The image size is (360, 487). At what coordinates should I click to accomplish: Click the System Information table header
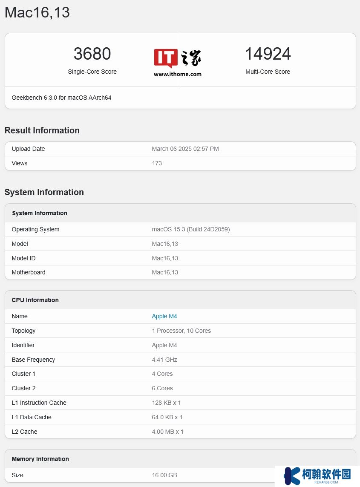click(40, 213)
